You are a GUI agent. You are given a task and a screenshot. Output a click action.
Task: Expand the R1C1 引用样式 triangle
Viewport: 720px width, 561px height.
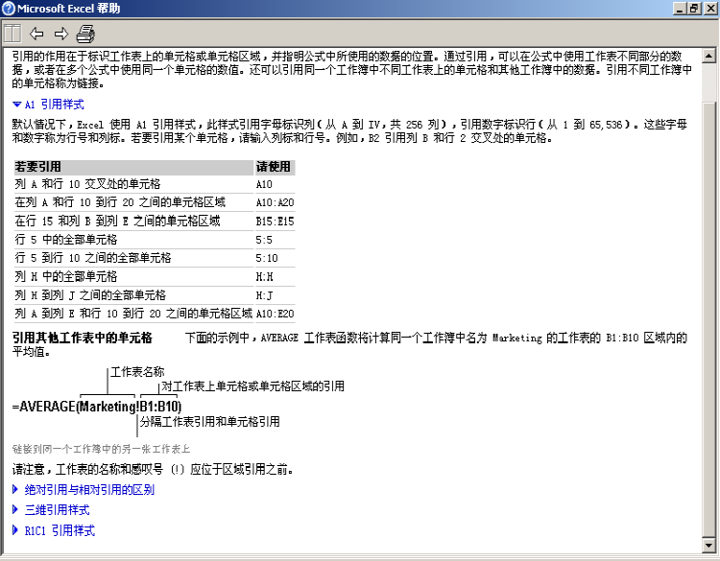click(x=15, y=530)
